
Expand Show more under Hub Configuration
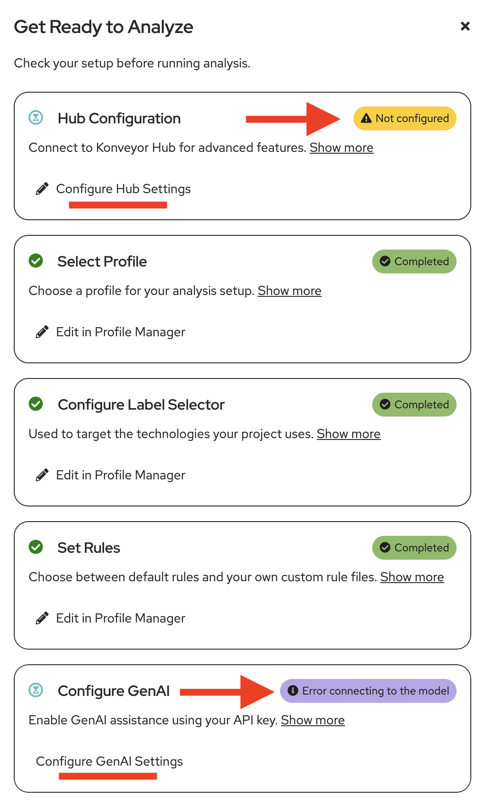[342, 148]
